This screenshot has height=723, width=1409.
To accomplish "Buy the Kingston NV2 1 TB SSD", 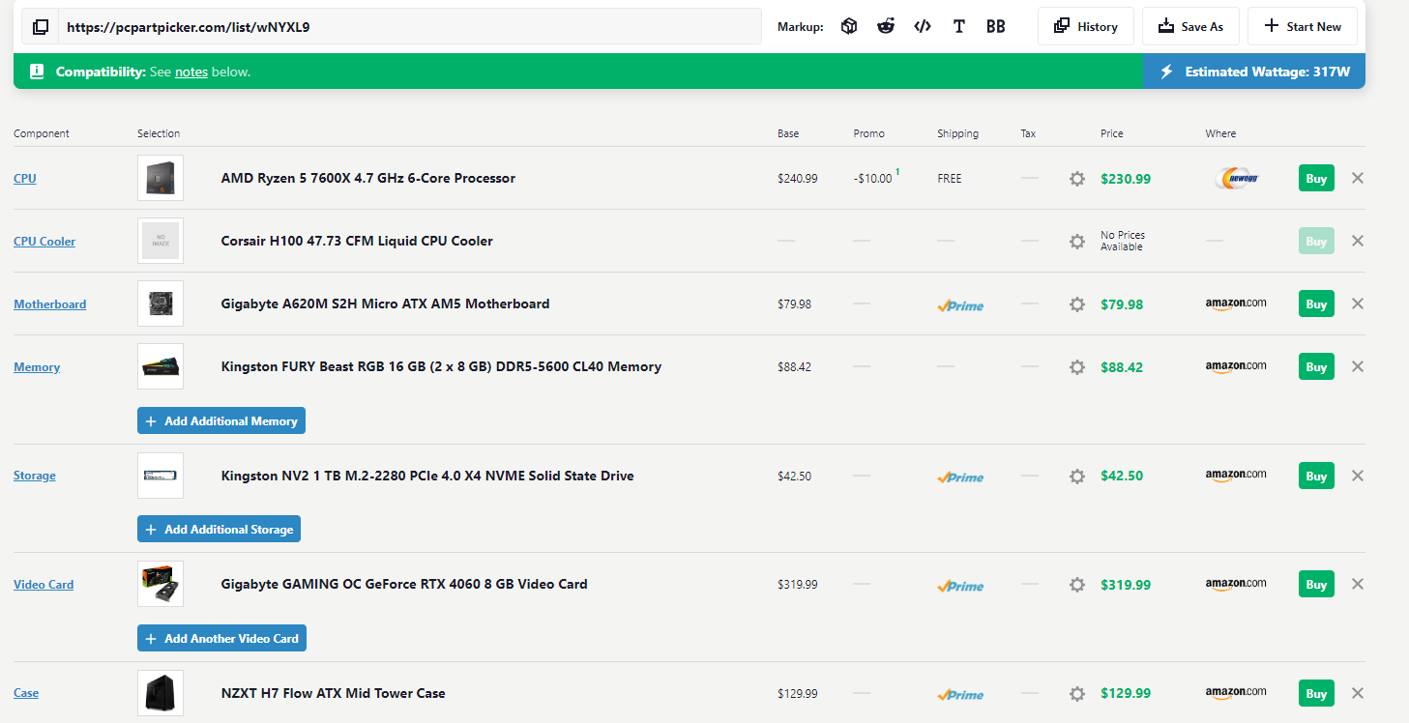I will point(1316,476).
